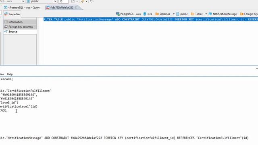
Task: Select the fk8a792bf4de1af222 editor tab
Action: (x=62, y=8)
